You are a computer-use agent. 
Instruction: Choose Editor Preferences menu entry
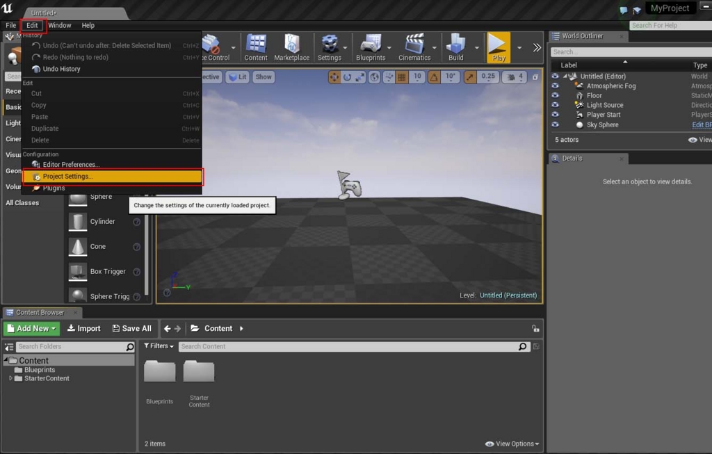tap(112, 164)
